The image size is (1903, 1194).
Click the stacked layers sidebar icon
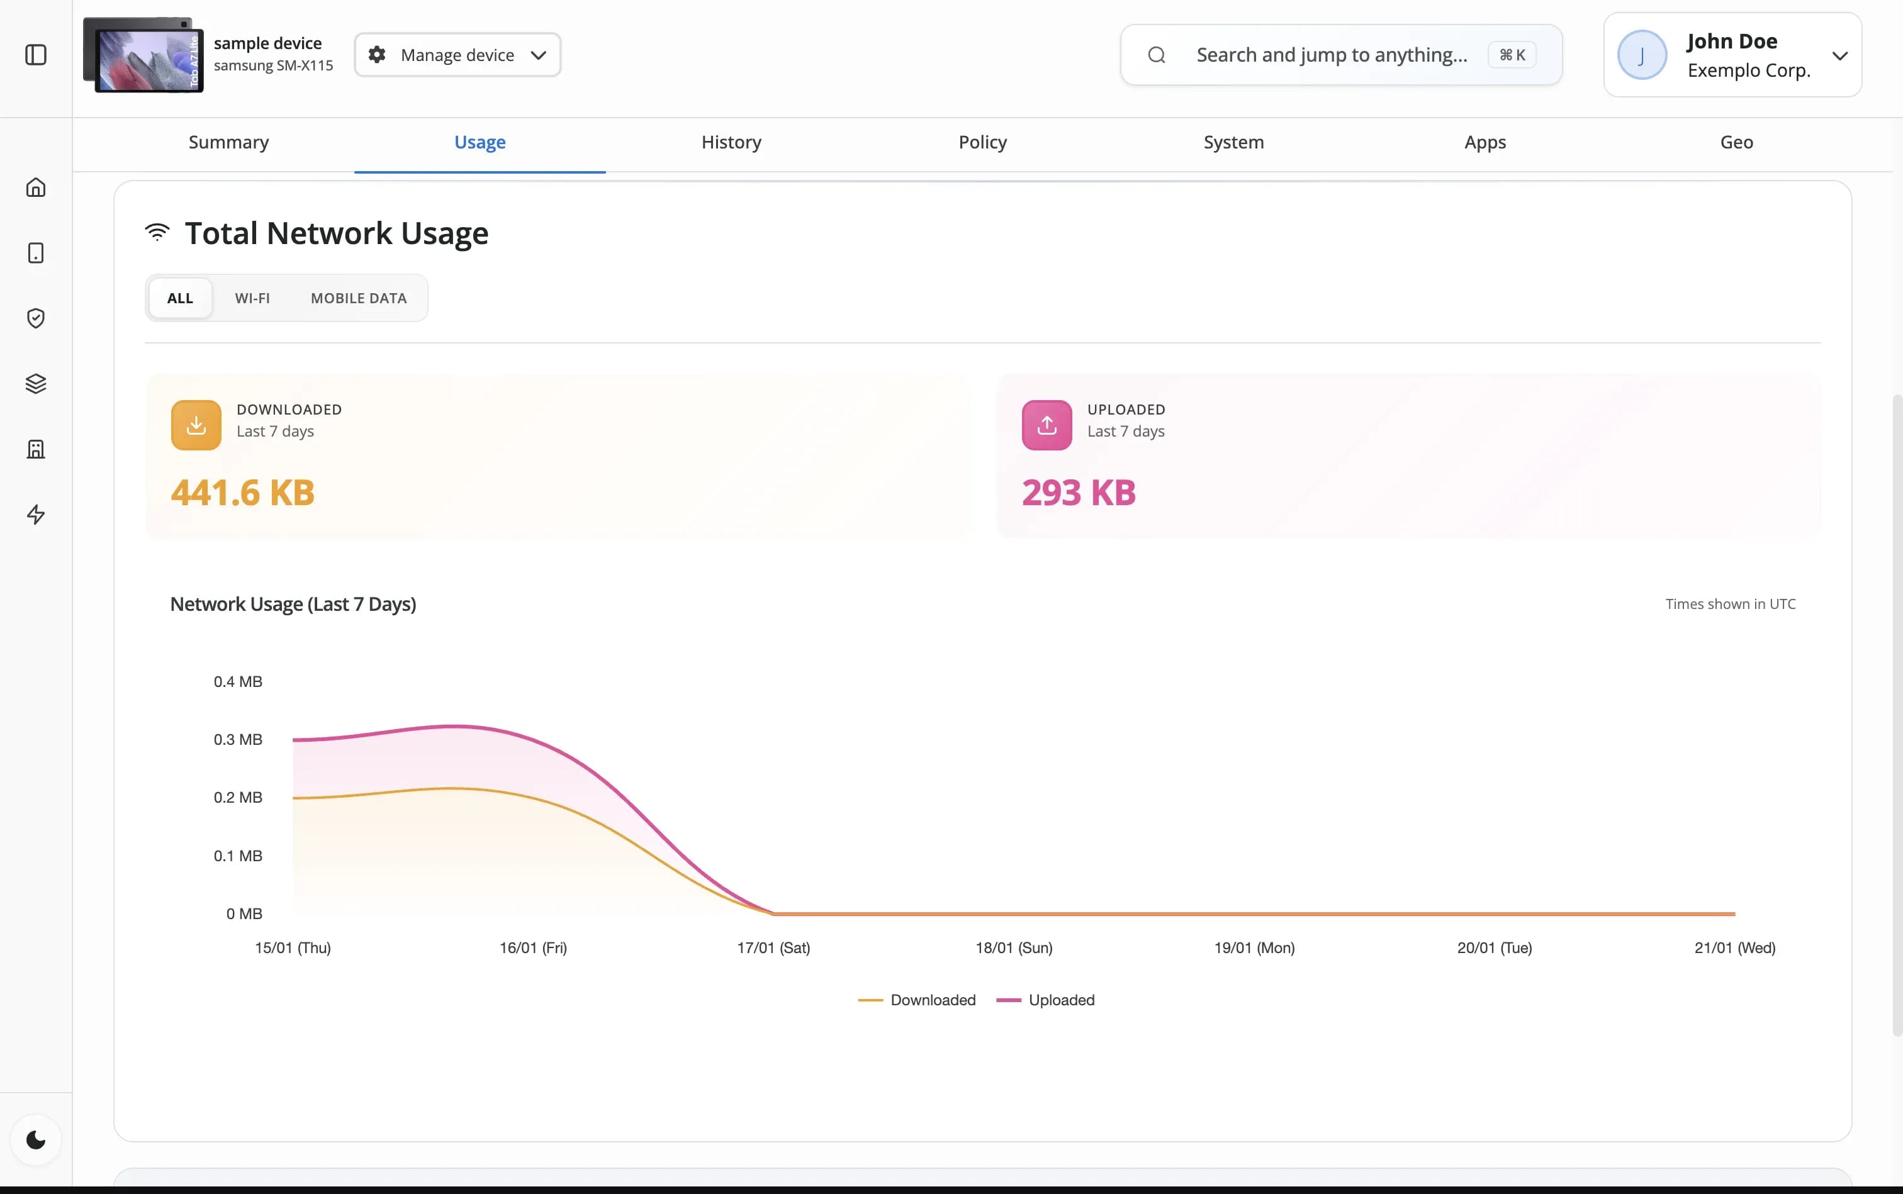(35, 384)
